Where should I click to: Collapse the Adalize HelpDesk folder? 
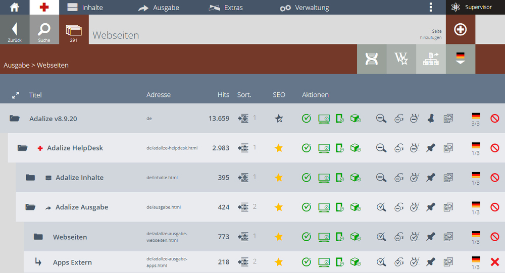(22, 148)
